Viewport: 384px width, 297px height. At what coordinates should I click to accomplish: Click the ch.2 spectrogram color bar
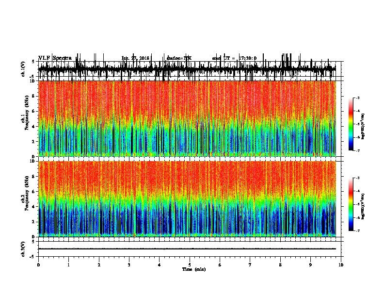(x=351, y=204)
